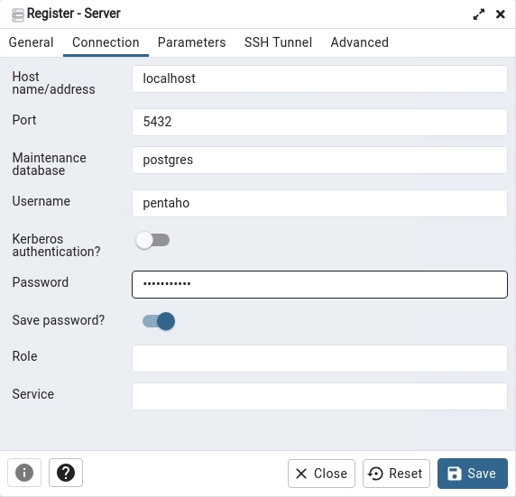
Task: Click the server stack icon in title
Action: point(17,14)
